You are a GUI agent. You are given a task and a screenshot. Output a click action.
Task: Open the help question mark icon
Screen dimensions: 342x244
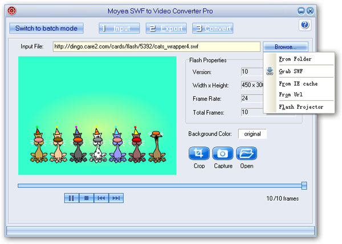coord(305,25)
